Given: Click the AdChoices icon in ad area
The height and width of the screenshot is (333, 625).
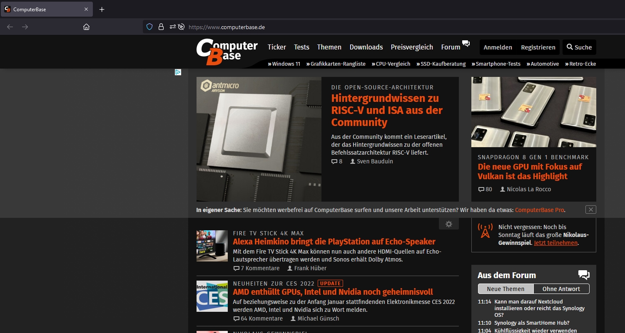Looking at the screenshot, I should (x=178, y=72).
